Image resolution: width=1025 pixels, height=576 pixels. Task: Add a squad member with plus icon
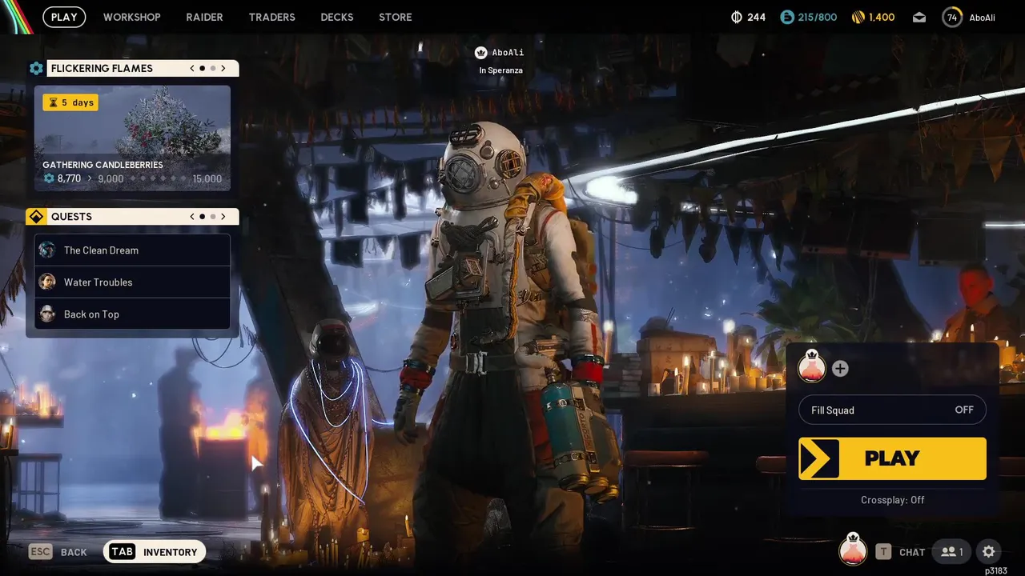(x=840, y=369)
